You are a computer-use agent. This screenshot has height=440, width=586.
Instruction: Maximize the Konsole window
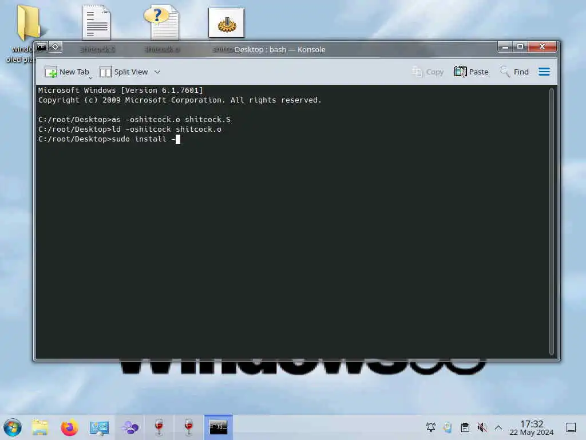(520, 47)
